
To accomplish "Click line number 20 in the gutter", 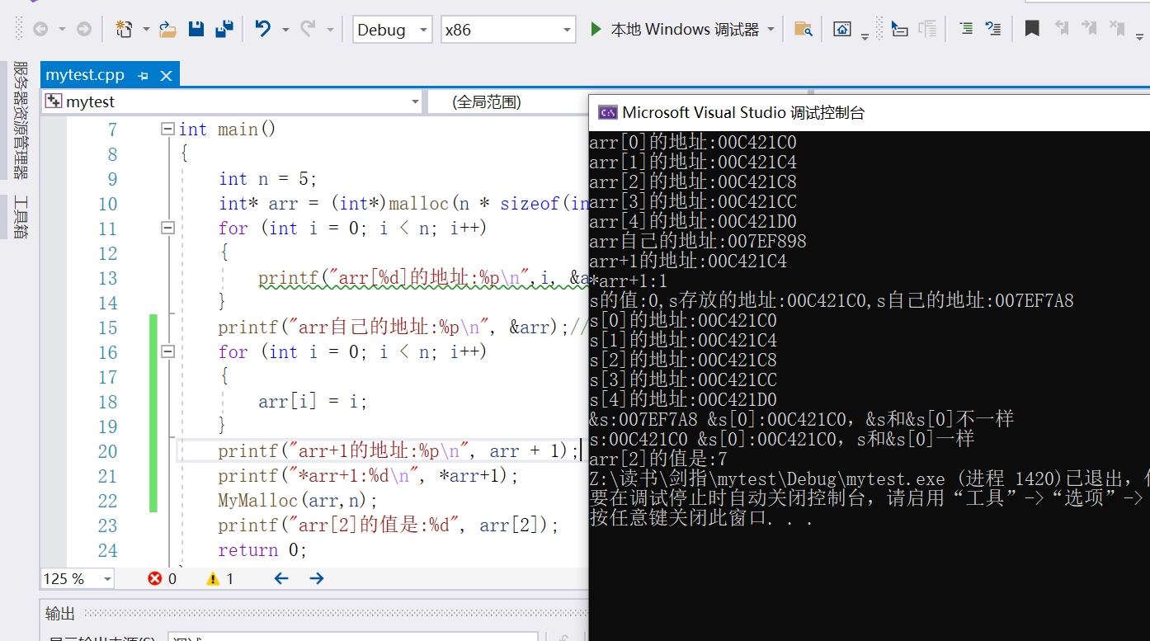I will point(107,451).
